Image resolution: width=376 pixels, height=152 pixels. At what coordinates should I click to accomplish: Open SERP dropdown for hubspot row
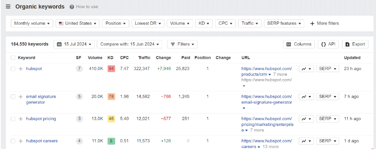click(327, 69)
